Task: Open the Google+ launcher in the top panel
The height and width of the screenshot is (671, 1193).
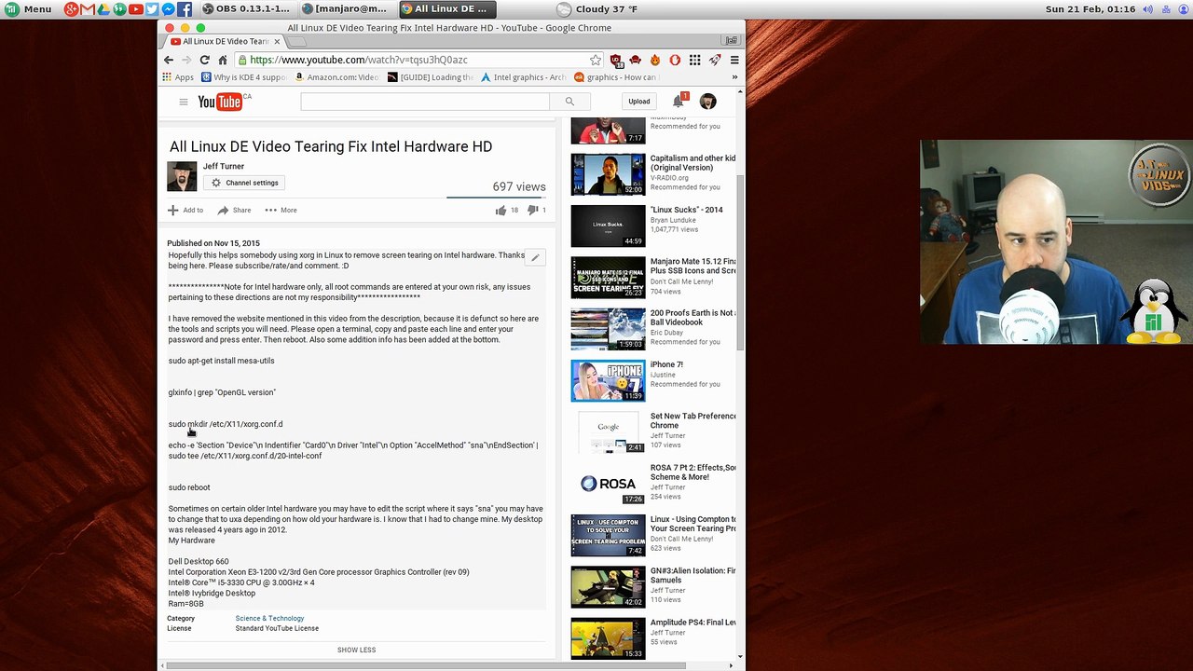Action: click(x=71, y=9)
